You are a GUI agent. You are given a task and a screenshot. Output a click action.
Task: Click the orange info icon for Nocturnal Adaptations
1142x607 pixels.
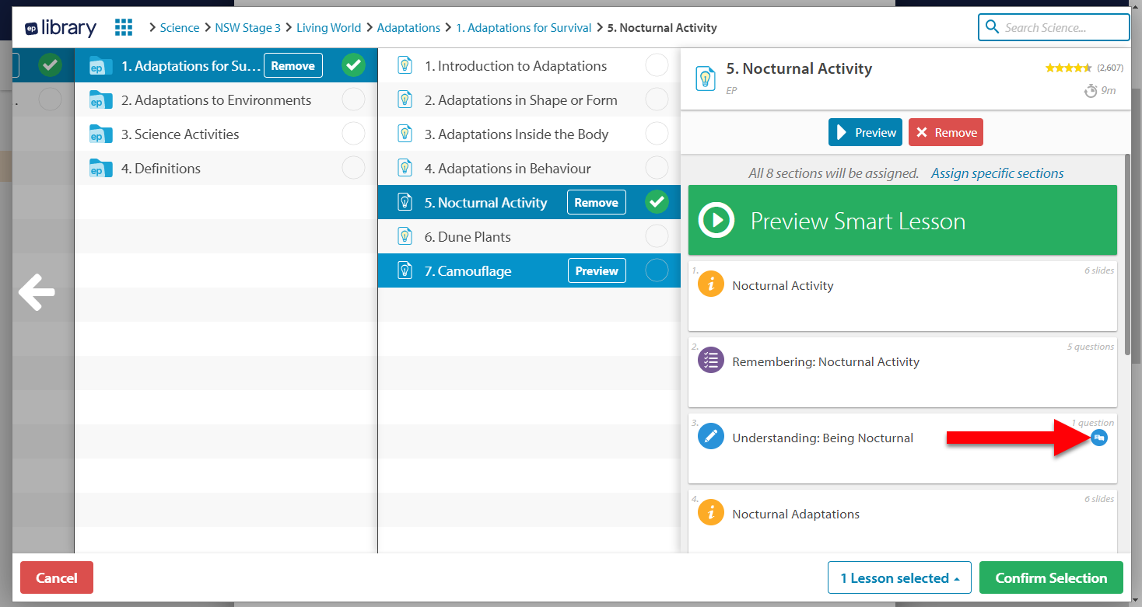coord(710,514)
